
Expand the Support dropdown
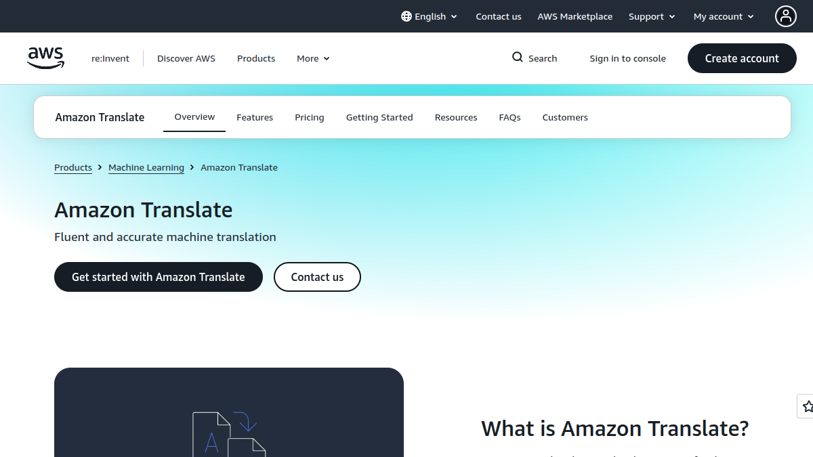coord(652,16)
